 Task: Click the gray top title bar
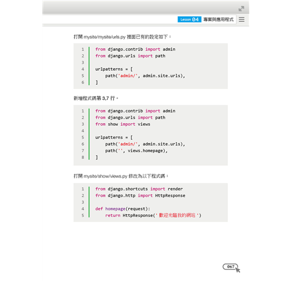[145, 7]
